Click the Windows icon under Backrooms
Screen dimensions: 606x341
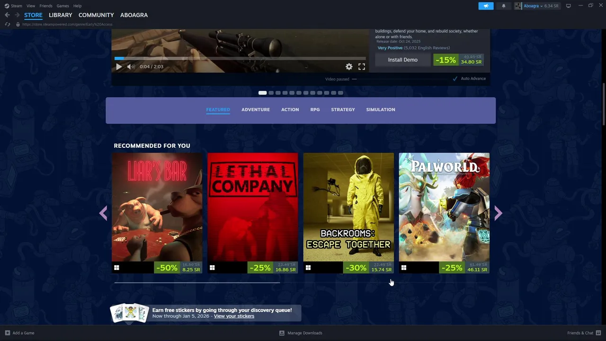(x=308, y=268)
